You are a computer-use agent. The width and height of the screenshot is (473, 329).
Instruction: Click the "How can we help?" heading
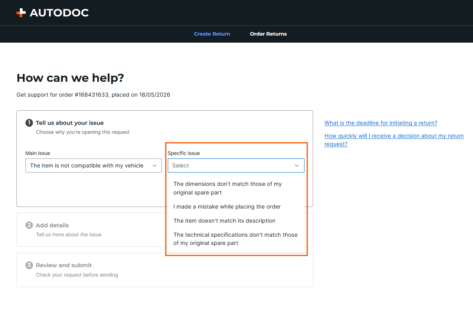coord(70,78)
